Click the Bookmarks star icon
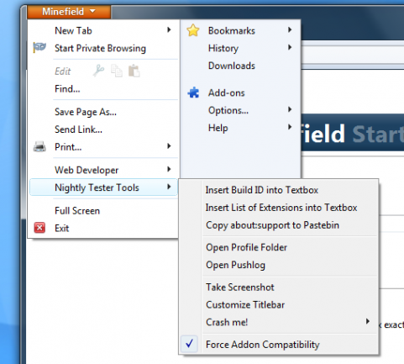 tap(193, 30)
